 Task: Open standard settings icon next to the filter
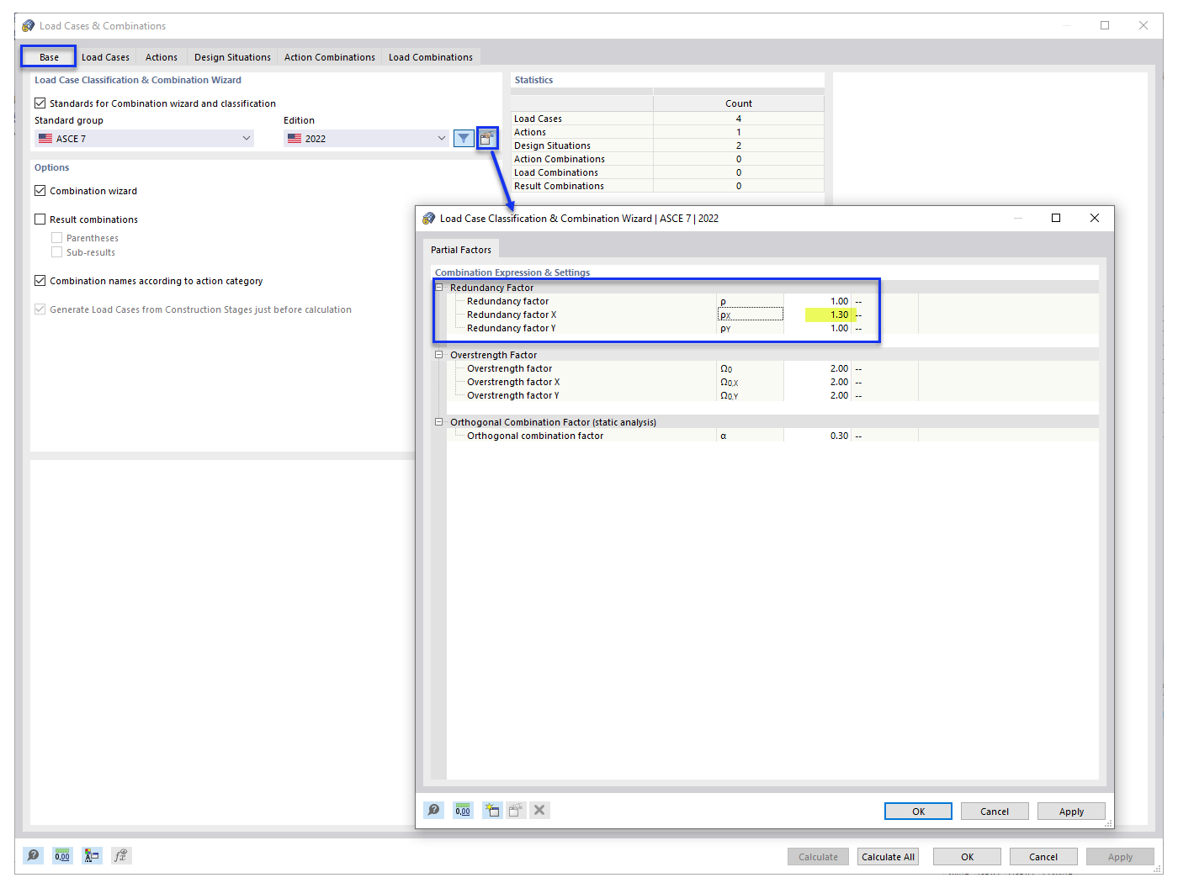click(487, 139)
